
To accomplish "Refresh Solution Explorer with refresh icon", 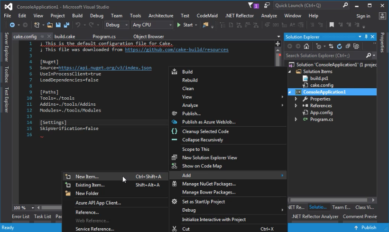I will coord(339,46).
